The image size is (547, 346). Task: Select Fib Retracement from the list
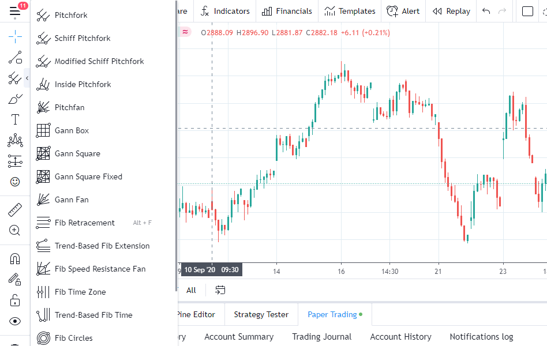(x=84, y=223)
